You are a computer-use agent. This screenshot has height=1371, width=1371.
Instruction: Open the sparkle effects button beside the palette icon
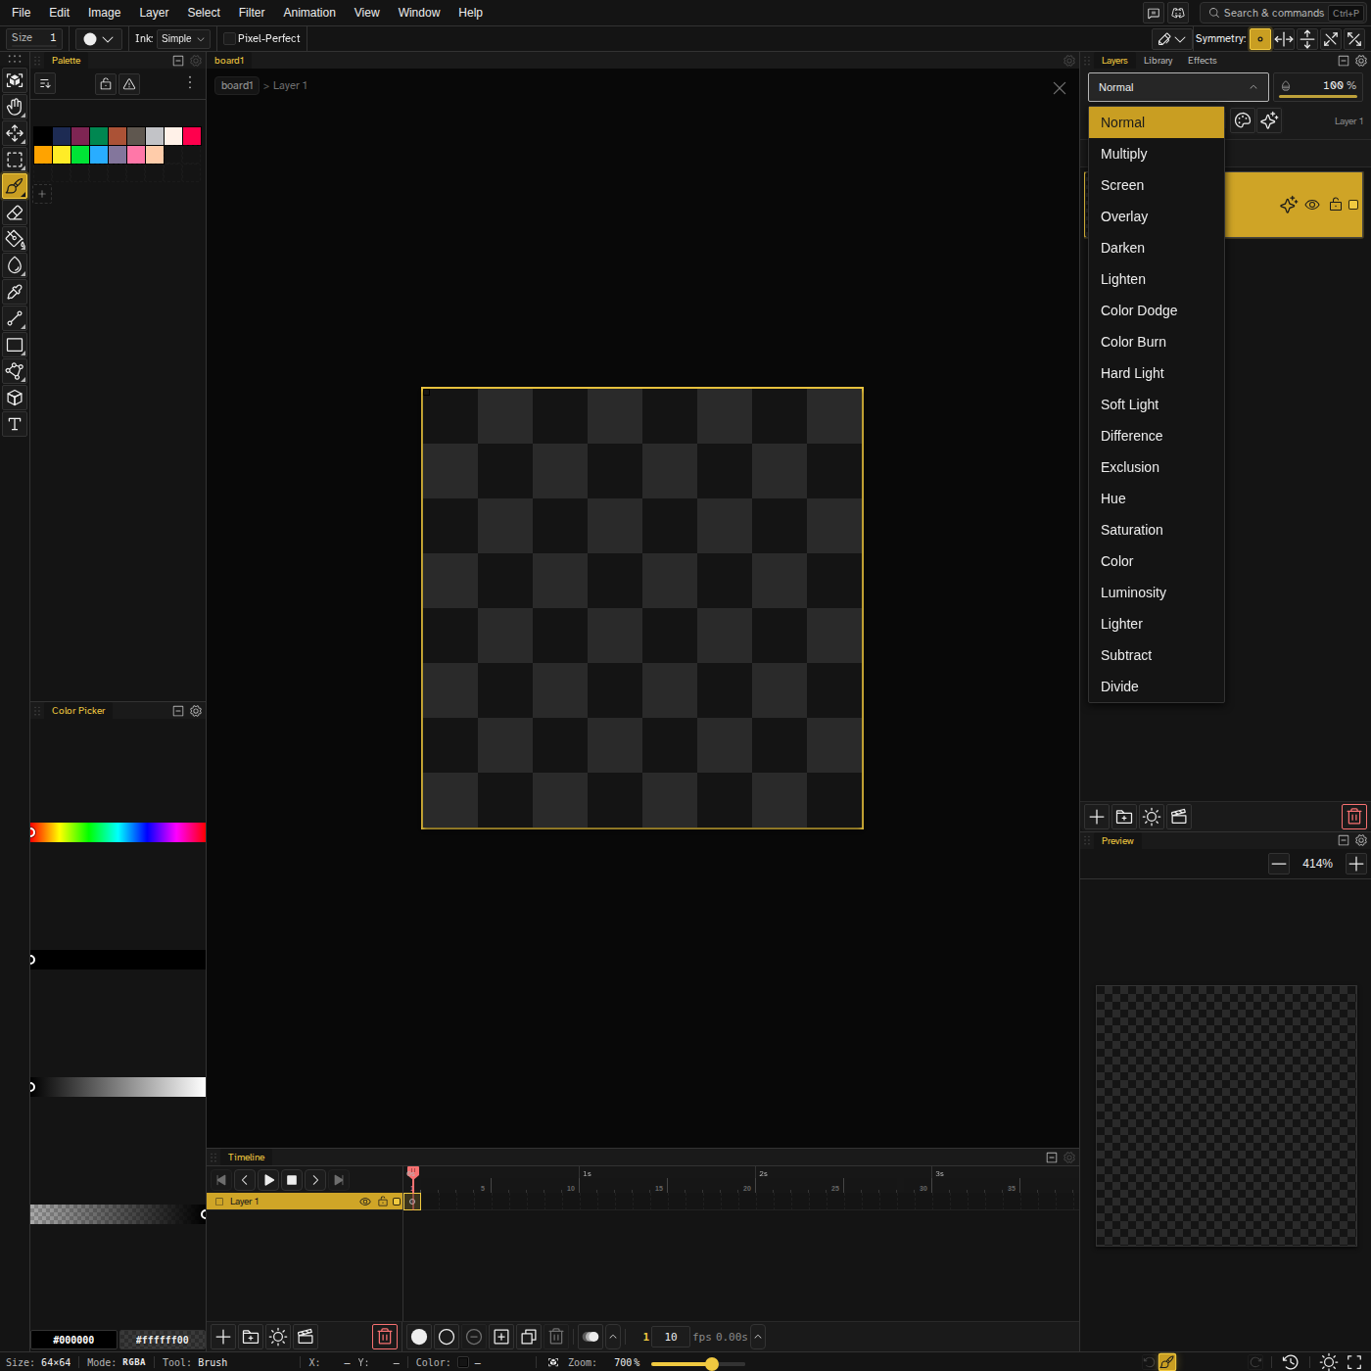pyautogui.click(x=1269, y=120)
